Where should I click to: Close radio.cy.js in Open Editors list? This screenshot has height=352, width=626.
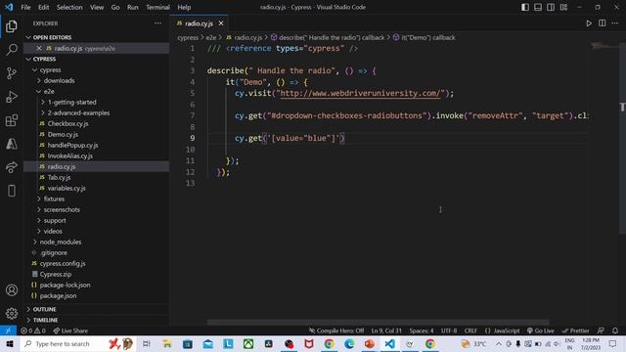39,48
